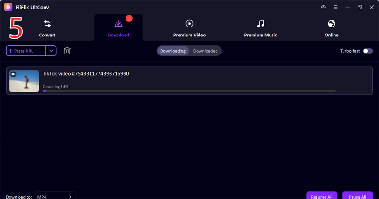Viewport: 379px width, 199px height.
Task: Click the conversion progress bar
Action: click(189, 91)
